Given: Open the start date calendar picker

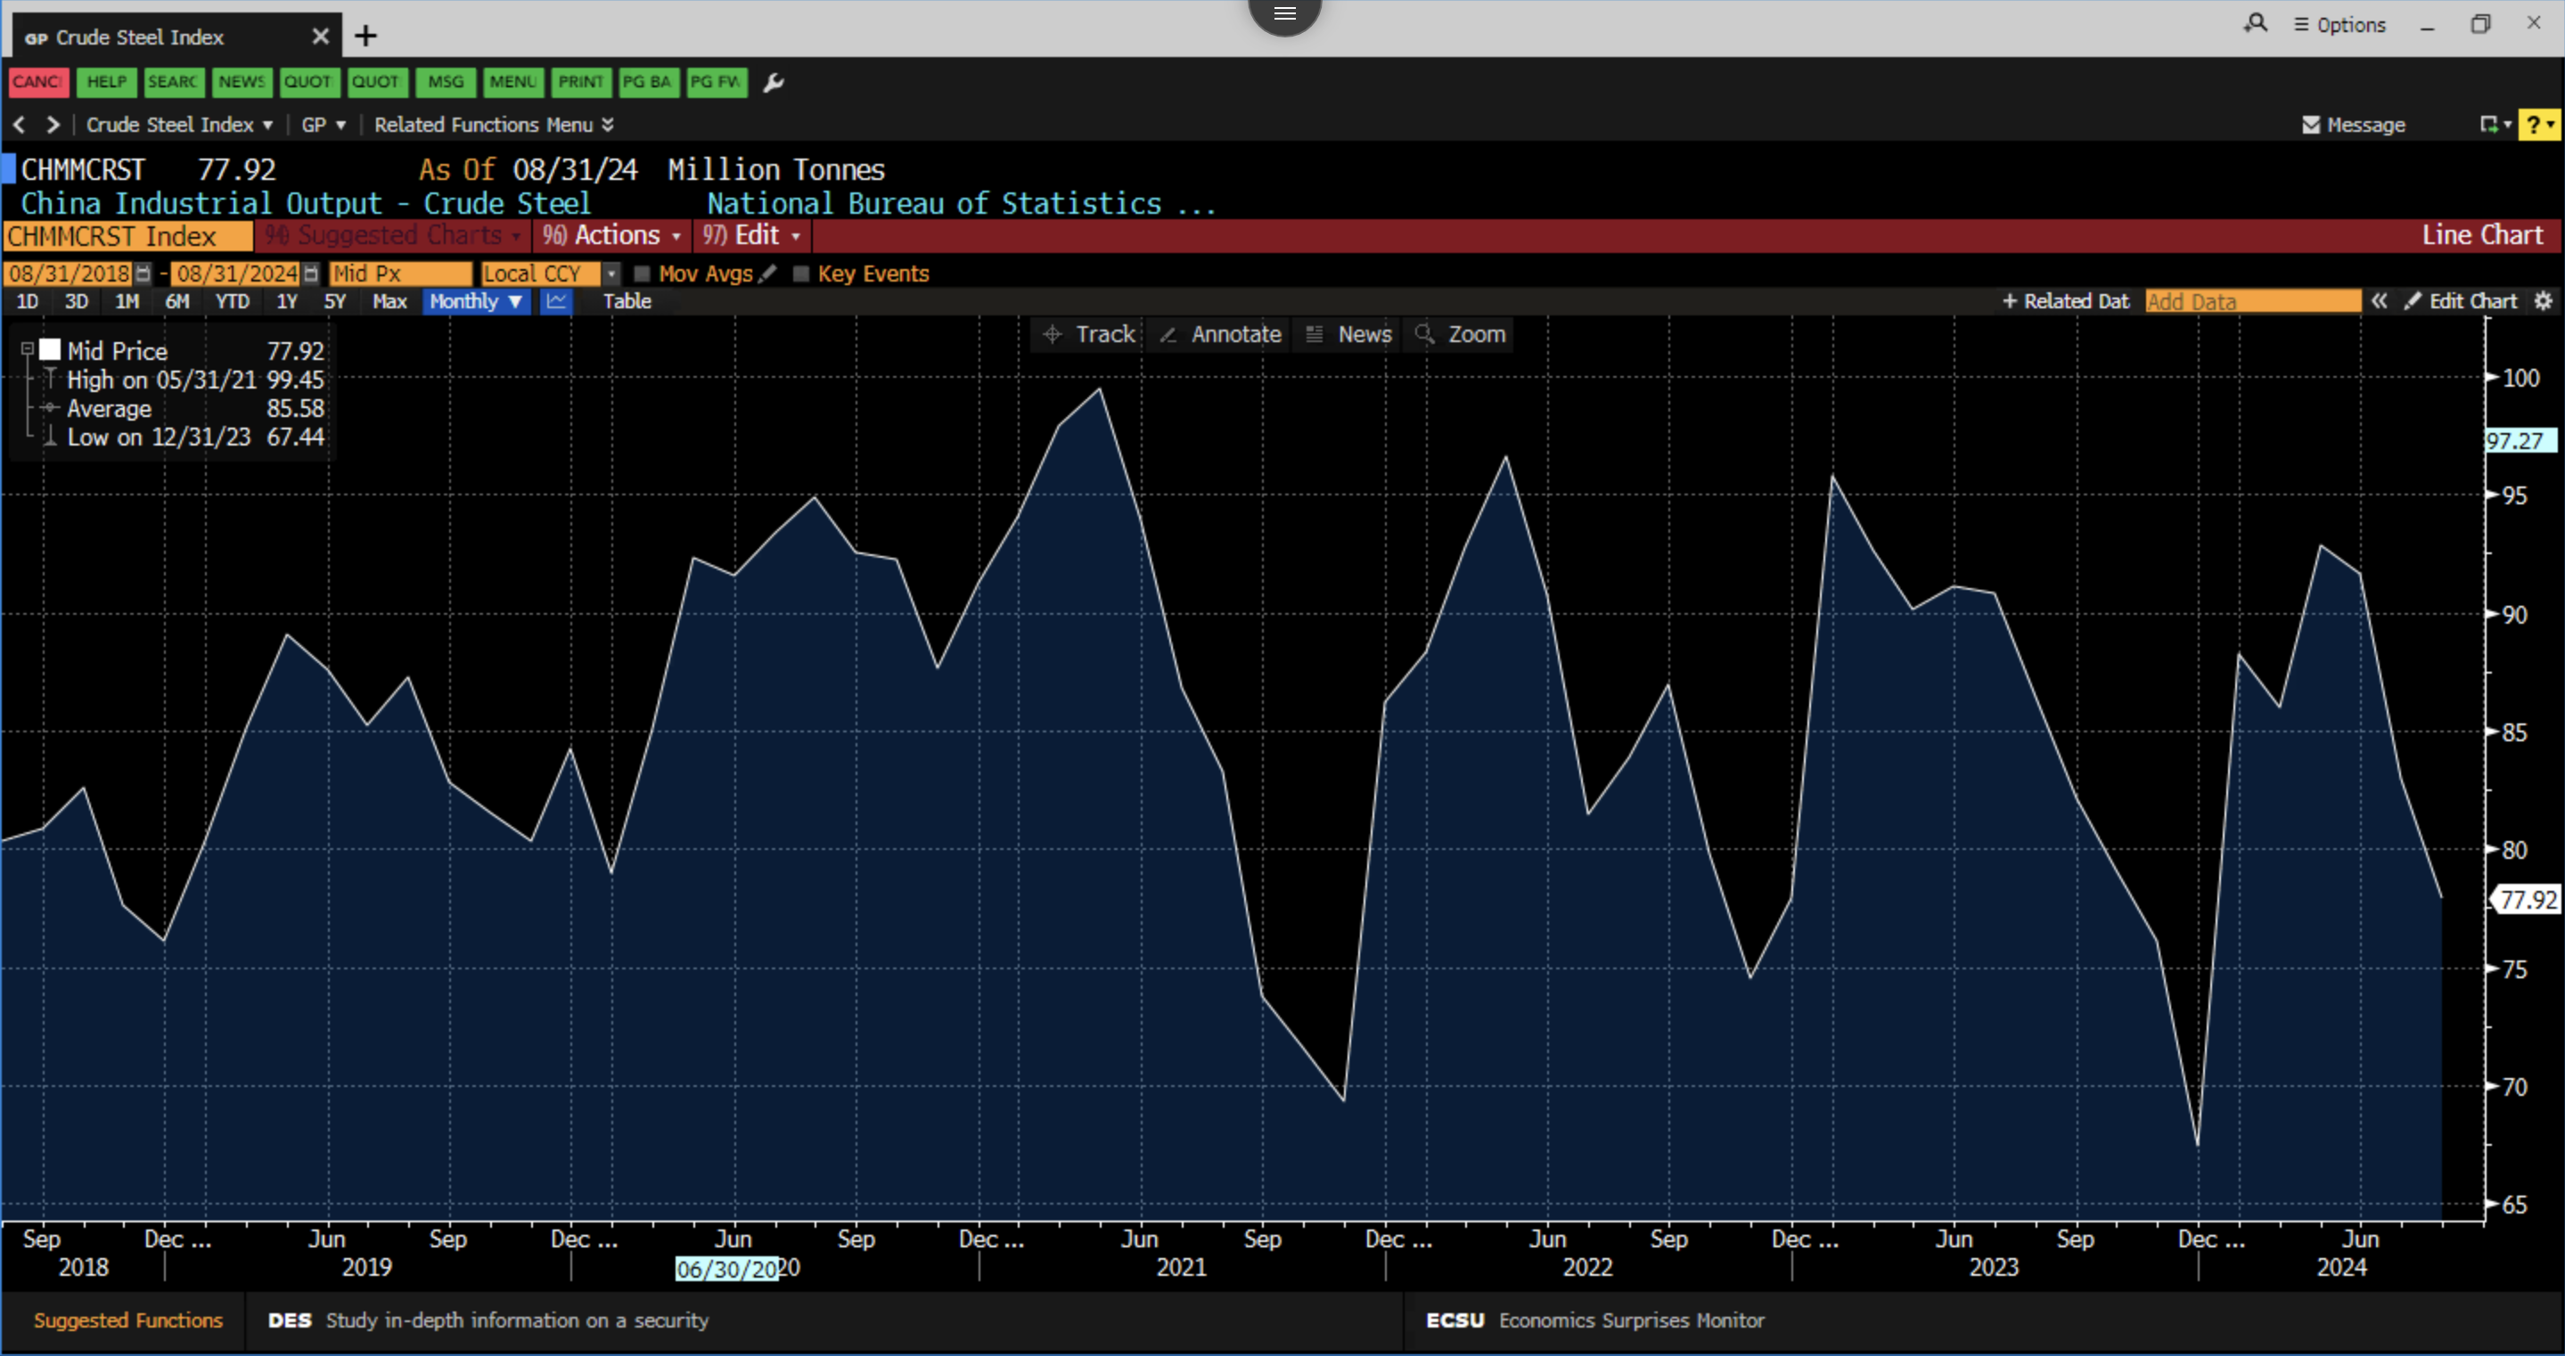Looking at the screenshot, I should (143, 274).
